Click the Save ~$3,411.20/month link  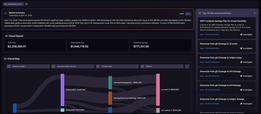[210, 34]
